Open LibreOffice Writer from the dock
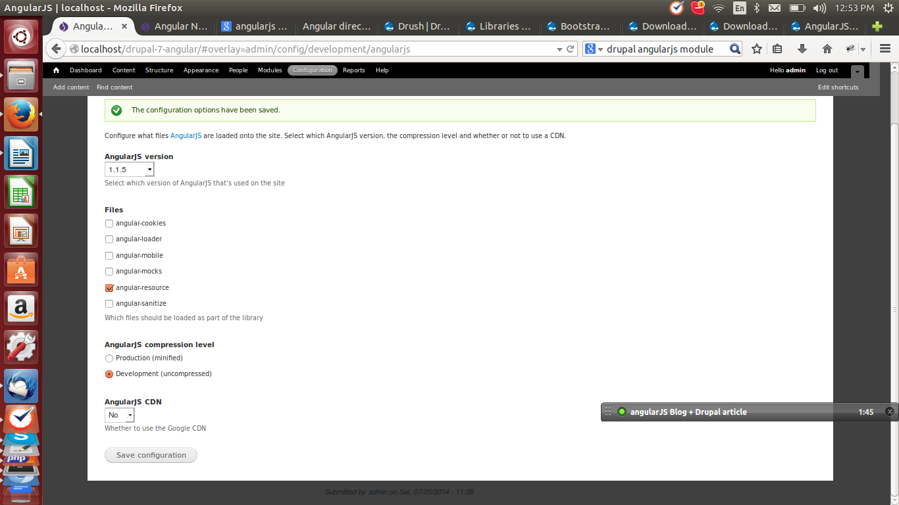Screen dimensions: 899x505 coord(22,153)
